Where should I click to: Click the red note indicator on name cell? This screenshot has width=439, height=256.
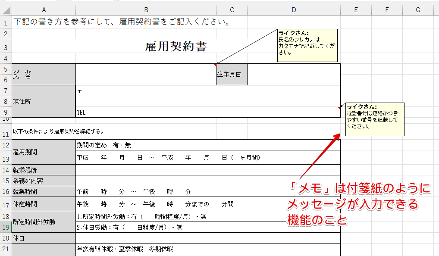[x=215, y=65]
